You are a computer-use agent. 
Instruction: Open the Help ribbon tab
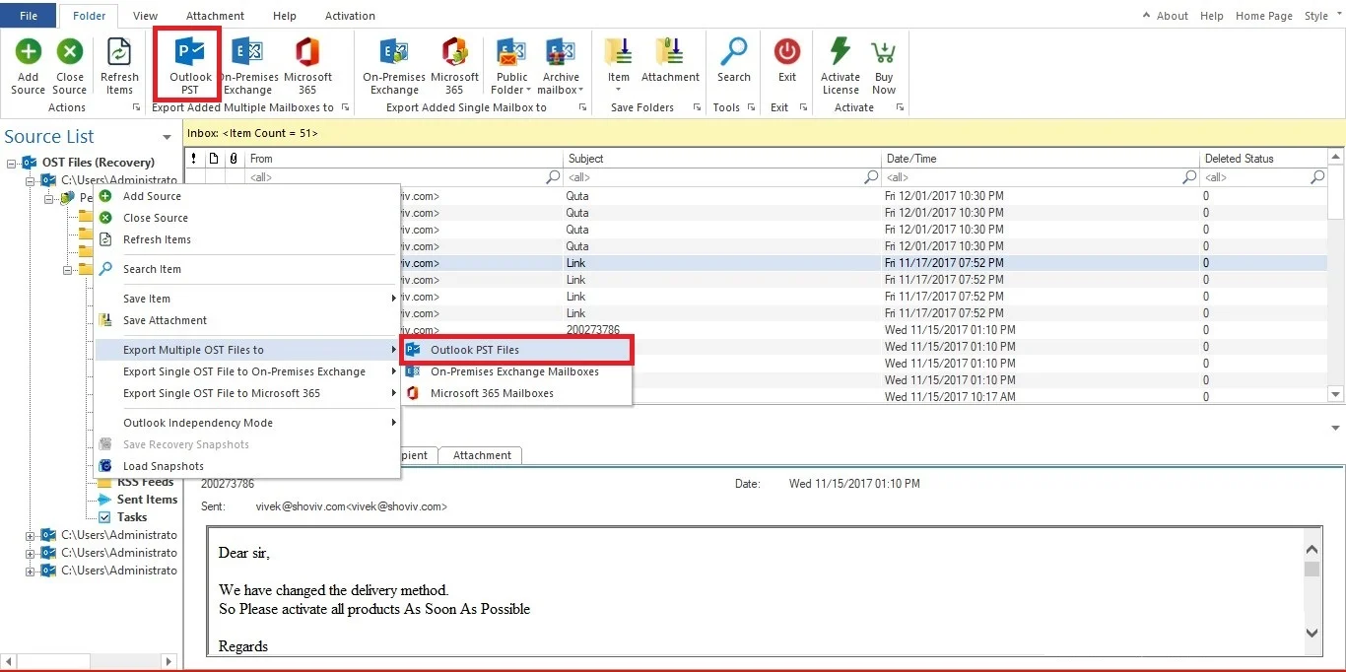(285, 16)
